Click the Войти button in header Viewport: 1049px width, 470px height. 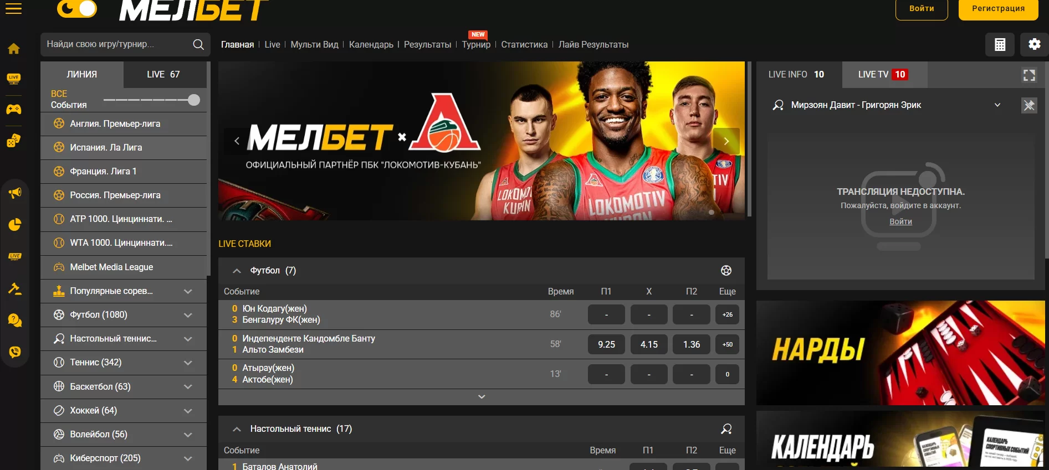click(922, 9)
